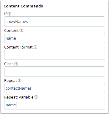Open the Class help tooltip icon
The width and height of the screenshot is (109, 114).
[x=16, y=64]
